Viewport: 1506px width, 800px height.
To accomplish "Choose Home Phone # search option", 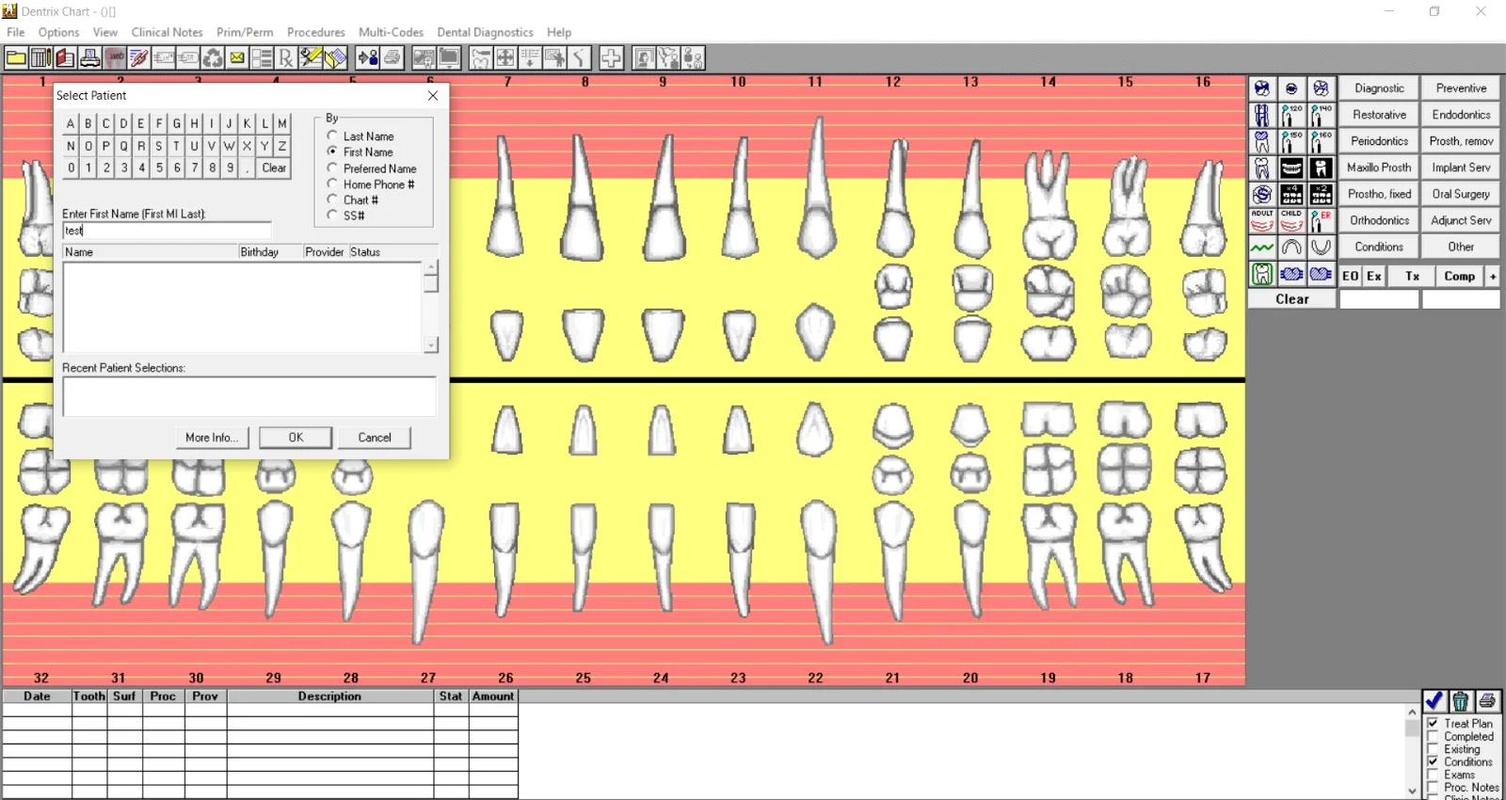I will tap(332, 184).
